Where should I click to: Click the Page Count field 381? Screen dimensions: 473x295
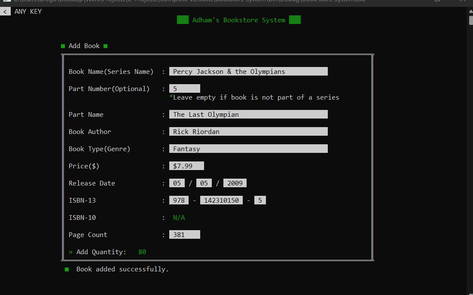(185, 235)
